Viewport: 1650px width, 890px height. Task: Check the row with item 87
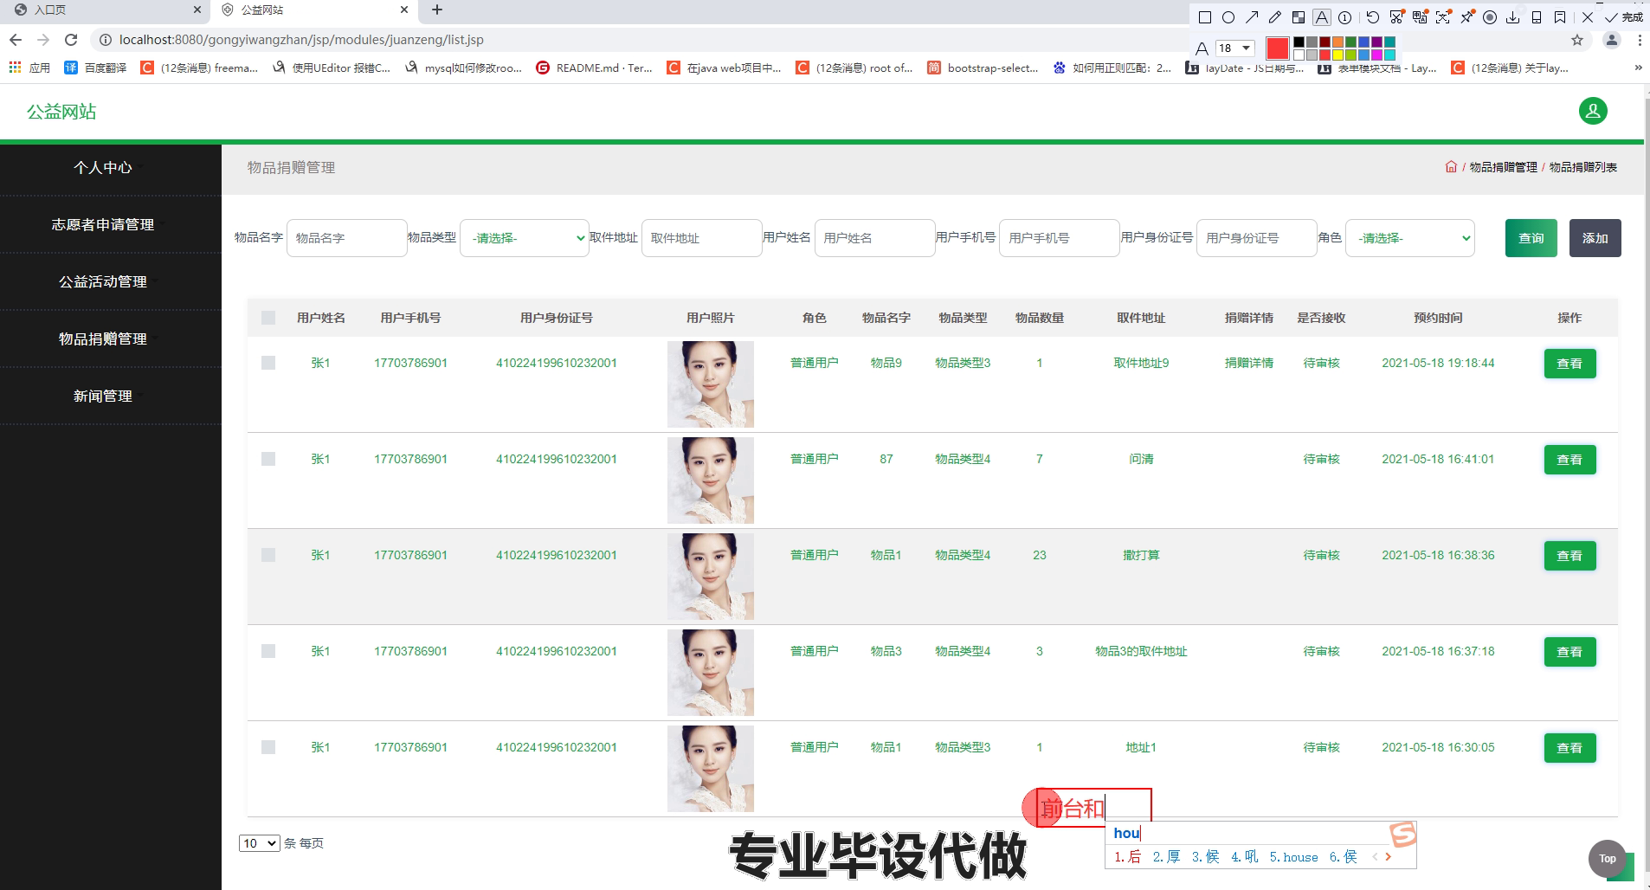tap(268, 459)
